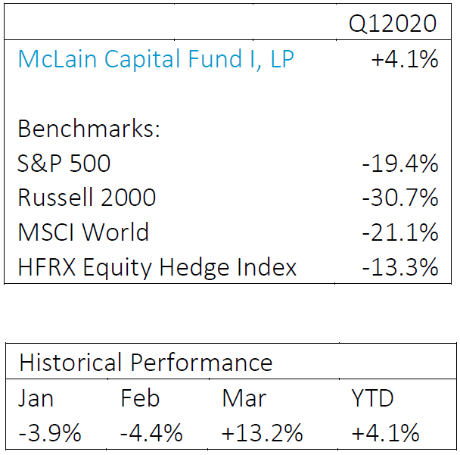Select the -3.9% January return

(x=50, y=433)
